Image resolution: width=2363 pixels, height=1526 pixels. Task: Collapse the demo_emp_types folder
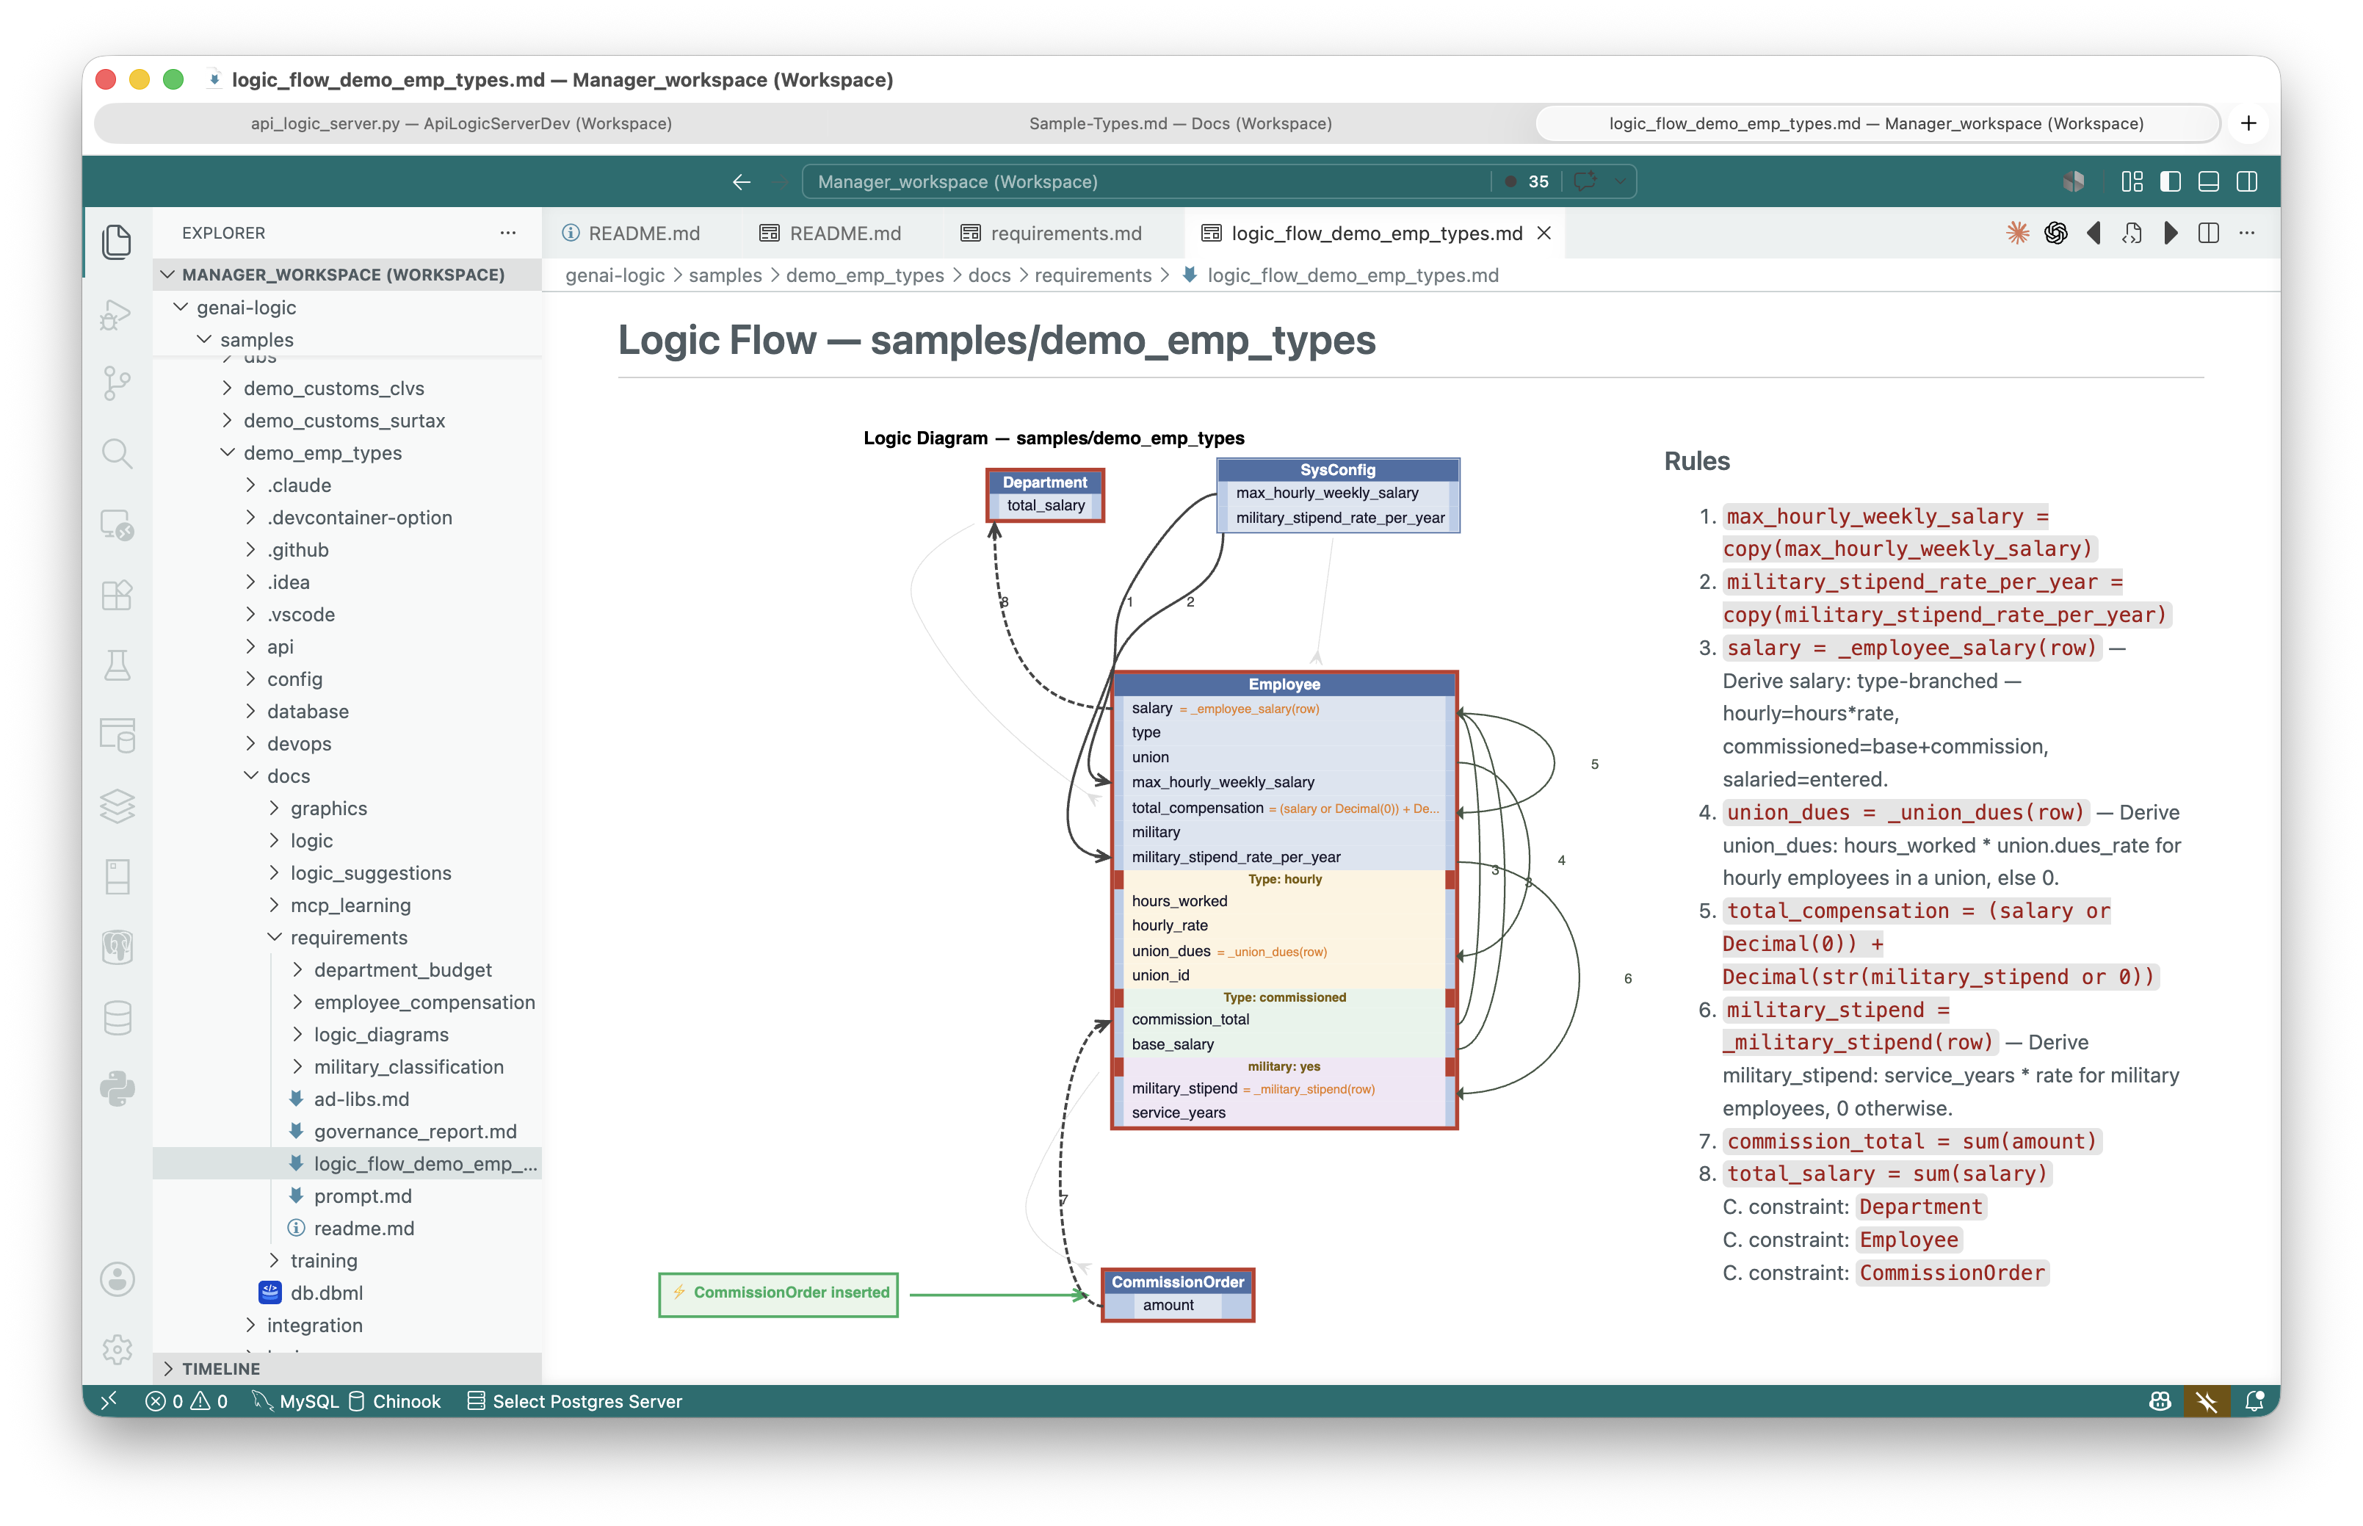click(322, 453)
